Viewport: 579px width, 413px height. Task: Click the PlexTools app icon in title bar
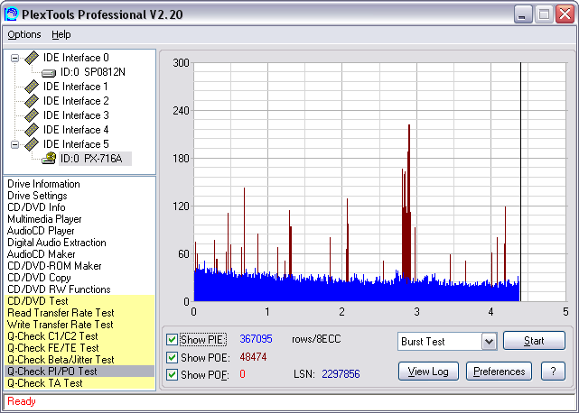tap(12, 14)
